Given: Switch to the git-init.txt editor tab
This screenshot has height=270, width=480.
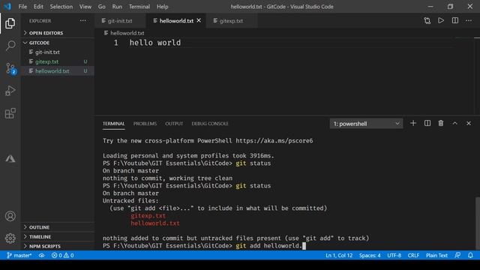Looking at the screenshot, I should (x=120, y=21).
